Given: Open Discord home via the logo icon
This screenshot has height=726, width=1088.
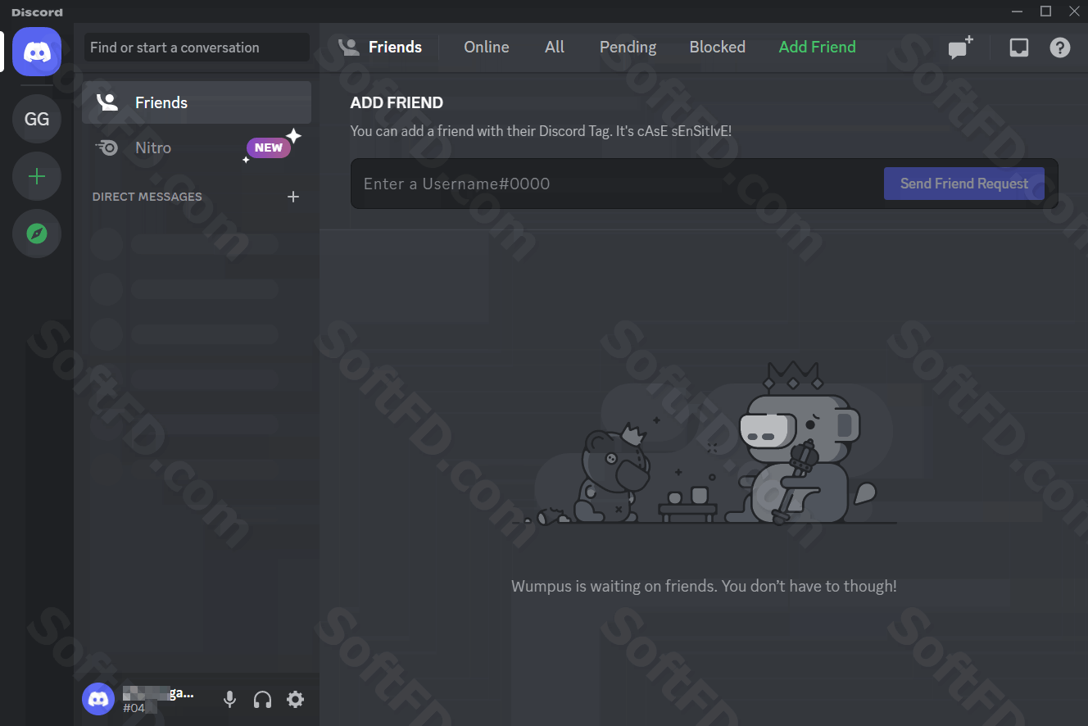Looking at the screenshot, I should pyautogui.click(x=37, y=52).
